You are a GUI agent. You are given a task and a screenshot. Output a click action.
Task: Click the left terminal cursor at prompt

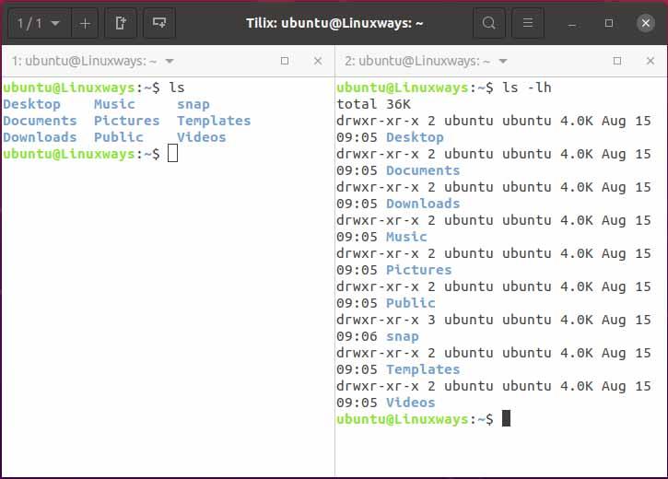click(x=172, y=153)
